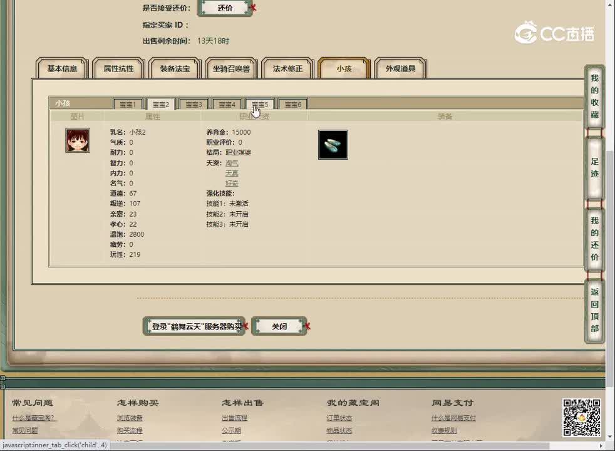Viewport: 615px width, 451px height.
Task: Open the 出售流程 footer link
Action: coord(235,418)
